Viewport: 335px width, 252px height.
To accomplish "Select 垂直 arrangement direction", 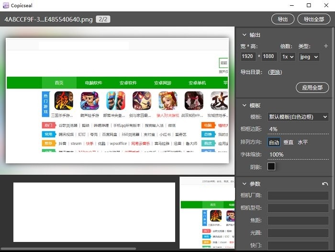I will coord(288,142).
